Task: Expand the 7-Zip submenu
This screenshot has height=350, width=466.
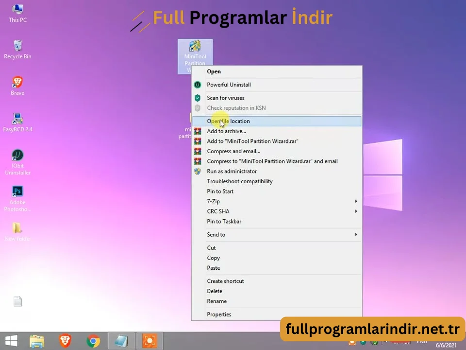Action: coord(277,201)
